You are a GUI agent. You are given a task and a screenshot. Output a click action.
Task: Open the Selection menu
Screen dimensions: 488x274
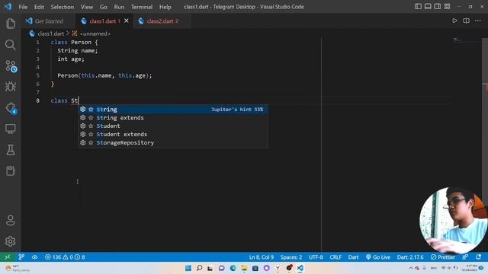tap(63, 7)
